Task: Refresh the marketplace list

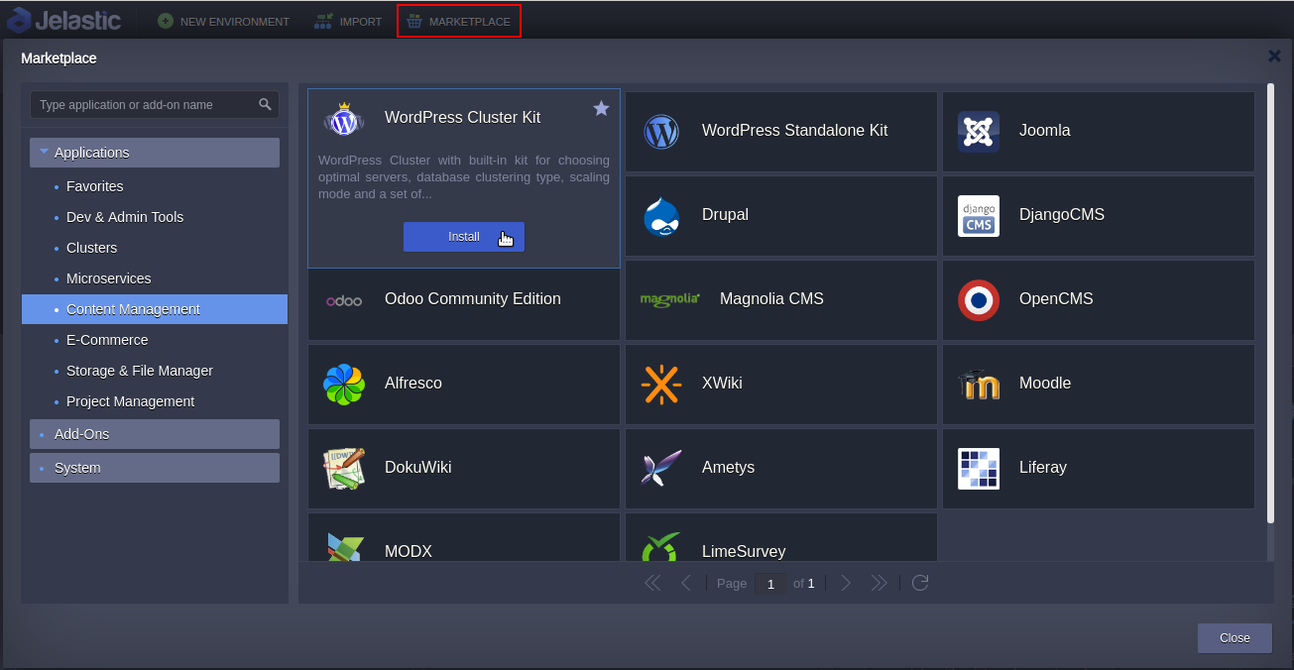Action: (920, 583)
